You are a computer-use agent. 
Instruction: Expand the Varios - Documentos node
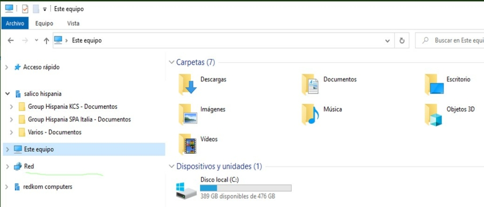(x=11, y=132)
